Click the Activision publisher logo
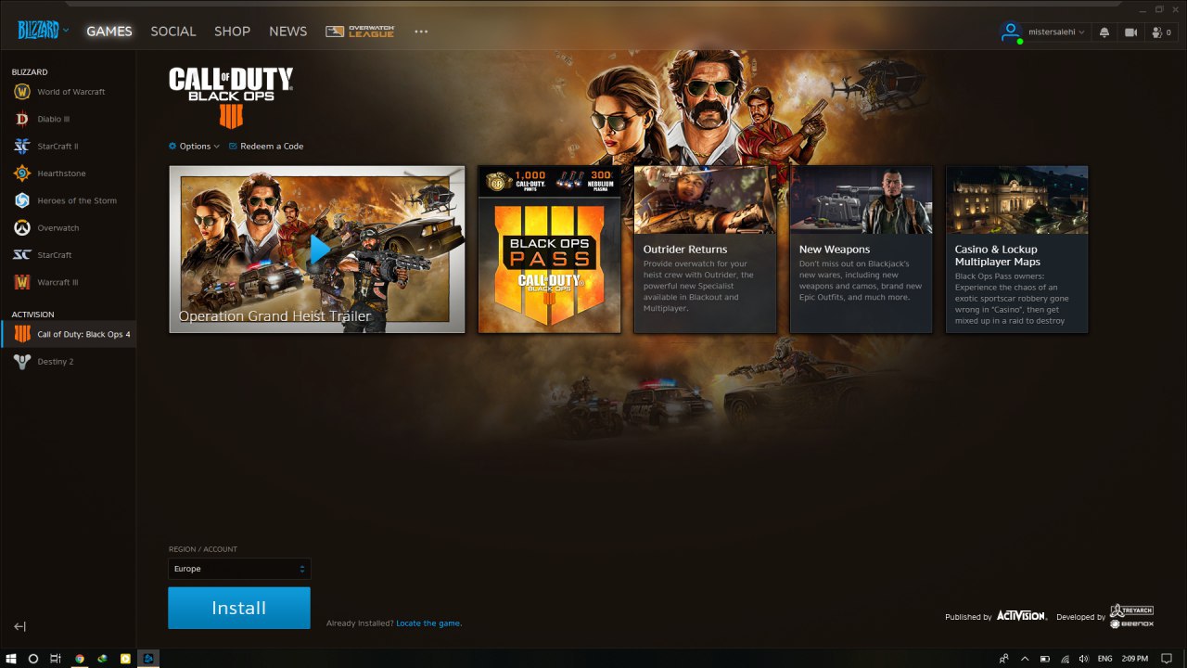The height and width of the screenshot is (668, 1187). point(1022,615)
